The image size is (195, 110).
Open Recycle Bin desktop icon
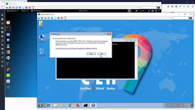42,52
